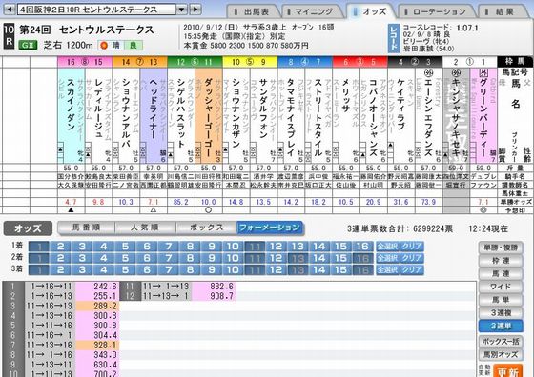Go to next race with right arrow
The width and height of the screenshot is (534, 377).
pyautogui.click(x=195, y=10)
